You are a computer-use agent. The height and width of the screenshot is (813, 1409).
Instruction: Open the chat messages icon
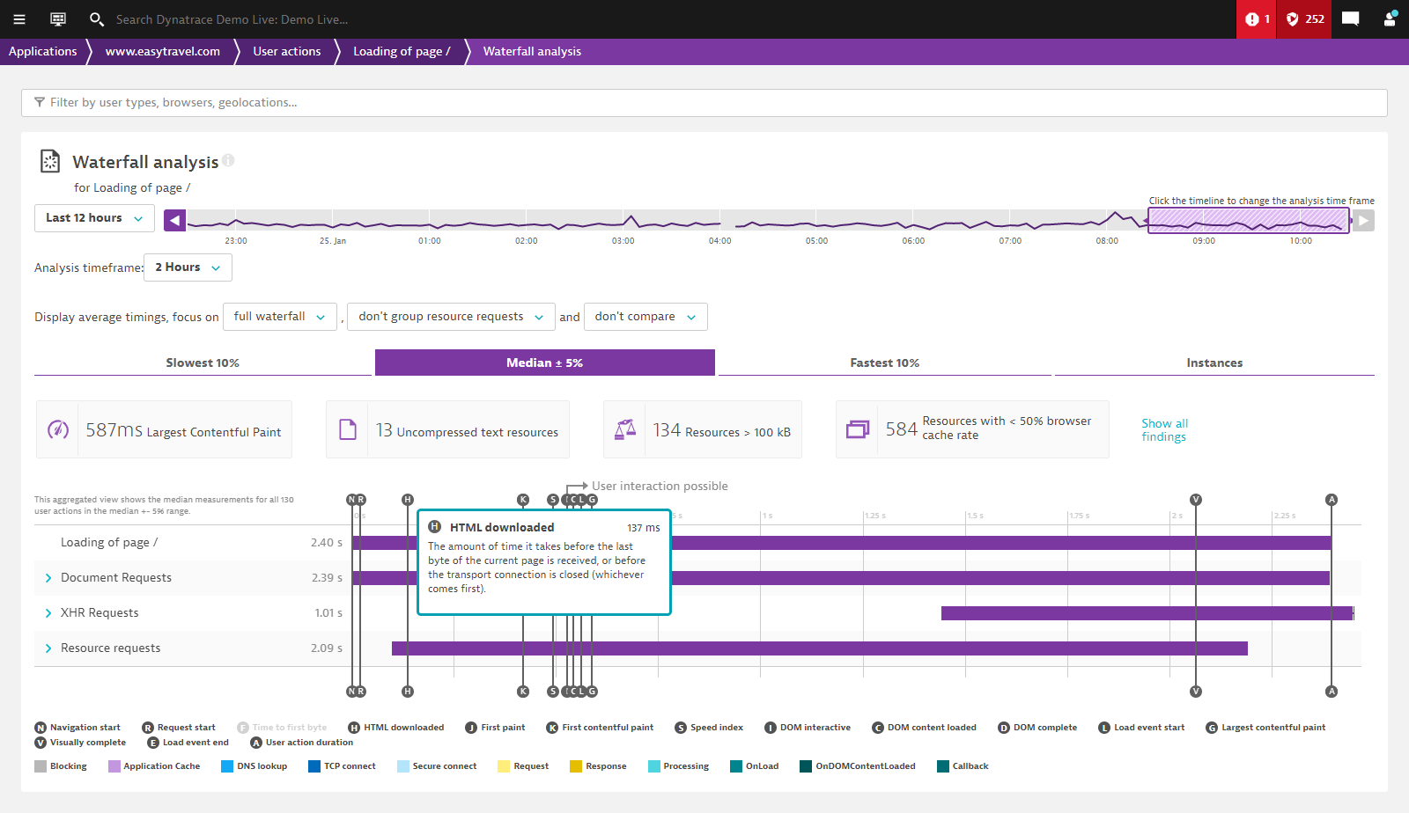1350,19
